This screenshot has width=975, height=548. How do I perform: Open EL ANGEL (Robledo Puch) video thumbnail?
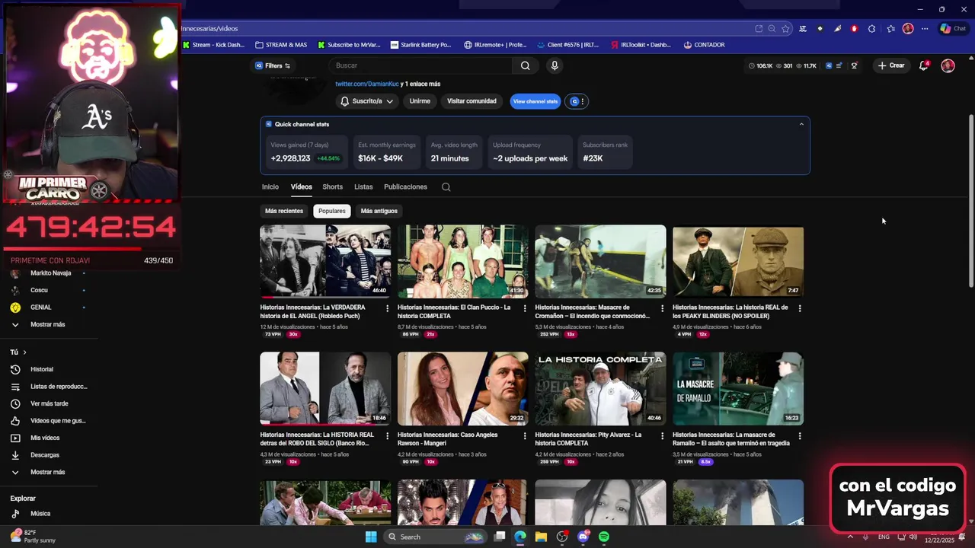(x=325, y=261)
